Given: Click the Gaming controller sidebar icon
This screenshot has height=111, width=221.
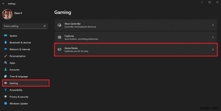Looking at the screenshot, I should point(6,83).
